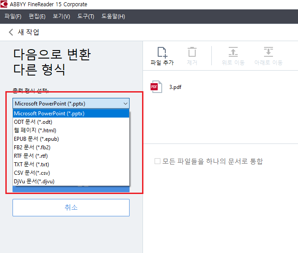The height and width of the screenshot is (253, 298).
Task: Click the back arrow next to 새 작업
Action: coord(11,32)
